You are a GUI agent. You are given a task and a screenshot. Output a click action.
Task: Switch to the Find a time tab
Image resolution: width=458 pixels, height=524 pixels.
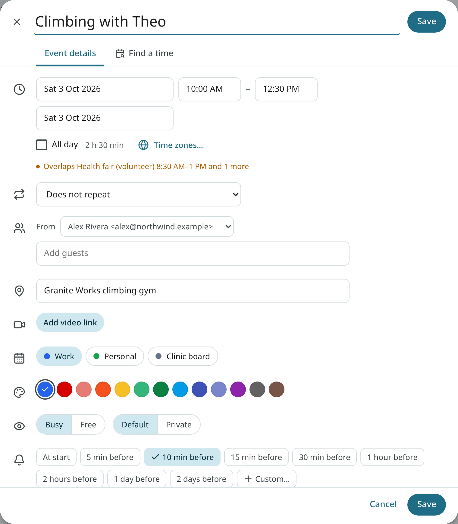144,53
